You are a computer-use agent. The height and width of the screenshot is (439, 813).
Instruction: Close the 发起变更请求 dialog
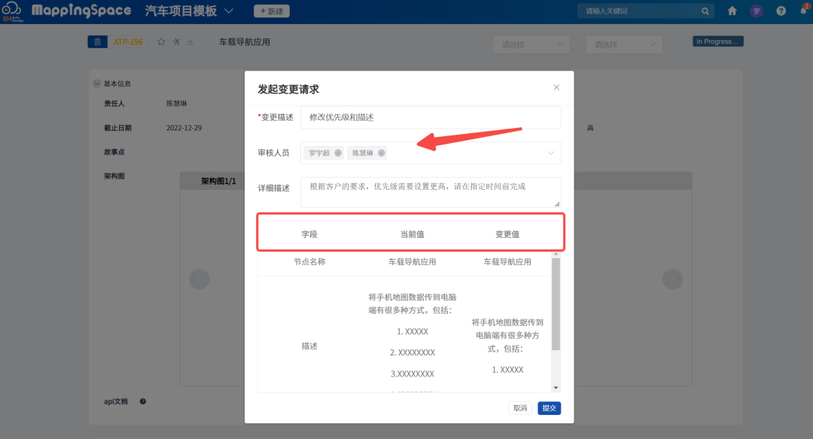[556, 87]
